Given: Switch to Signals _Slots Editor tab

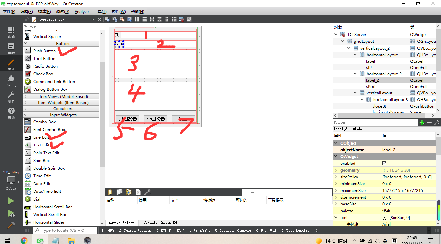Looking at the screenshot, I should pyautogui.click(x=162, y=222).
